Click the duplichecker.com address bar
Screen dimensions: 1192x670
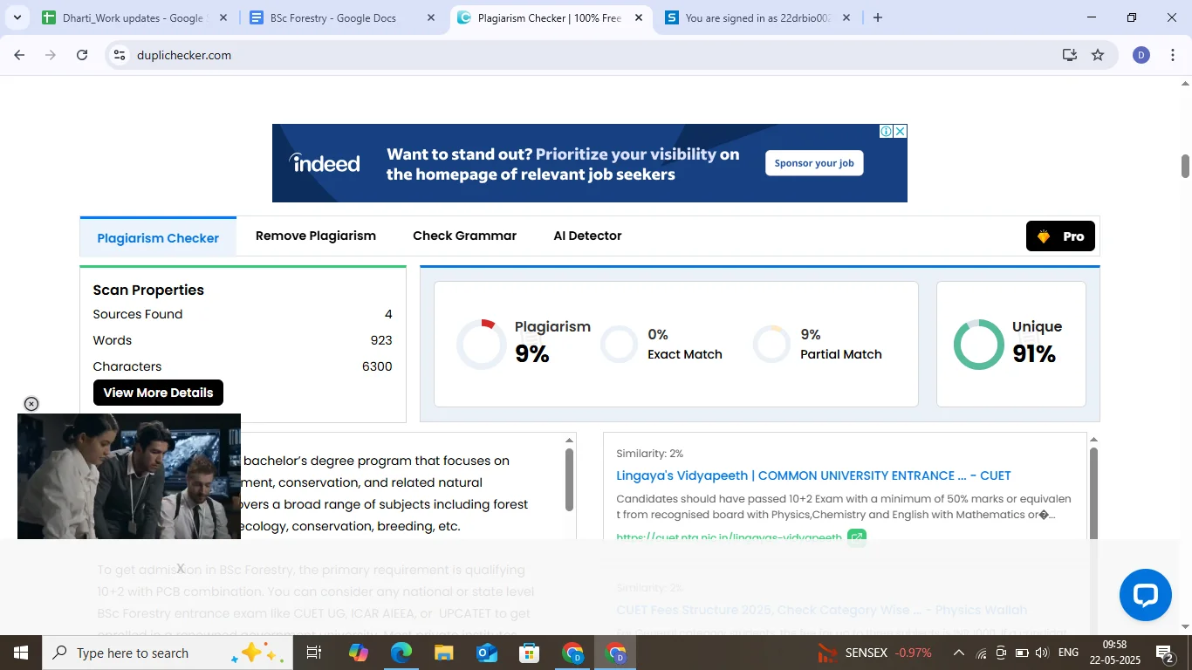click(x=593, y=55)
